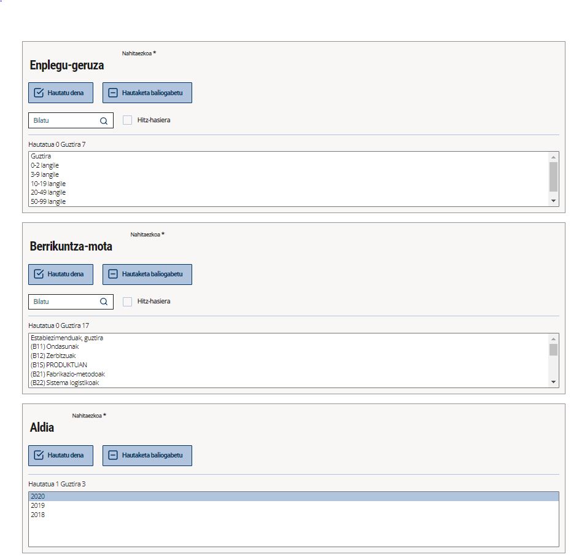
Task: Select the 10-19 langile list option
Action: [49, 184]
